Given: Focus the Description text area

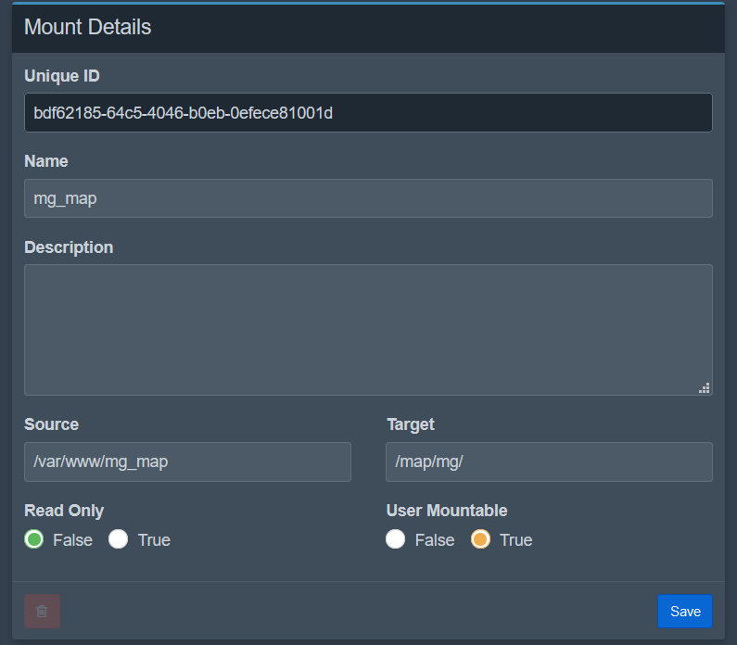Looking at the screenshot, I should 369,330.
